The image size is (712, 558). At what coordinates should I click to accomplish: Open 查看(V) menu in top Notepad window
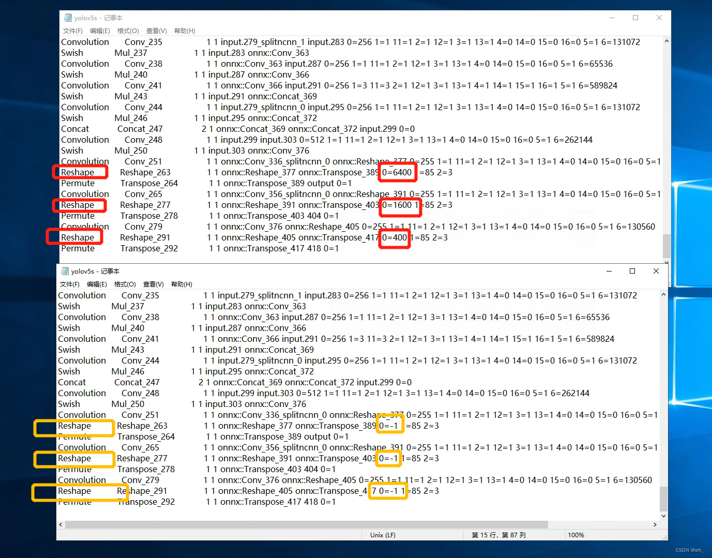(x=156, y=31)
